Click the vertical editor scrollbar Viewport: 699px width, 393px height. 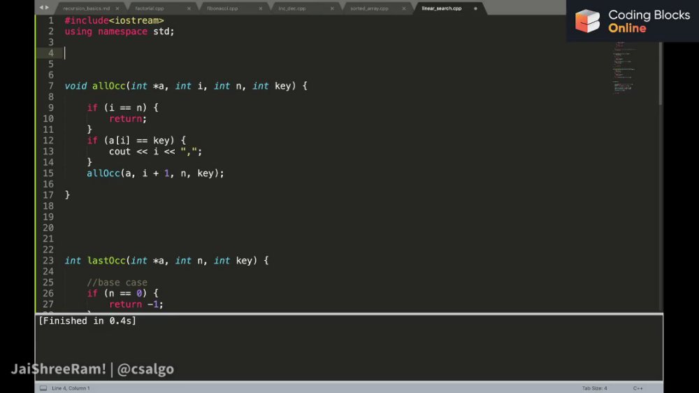(661, 74)
